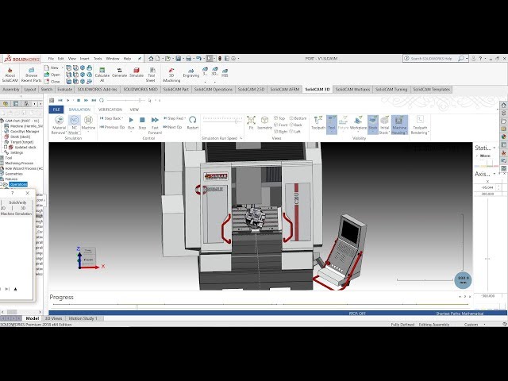The image size is (508, 381).
Task: Toggle Toolpath visibility
Action: (317, 123)
